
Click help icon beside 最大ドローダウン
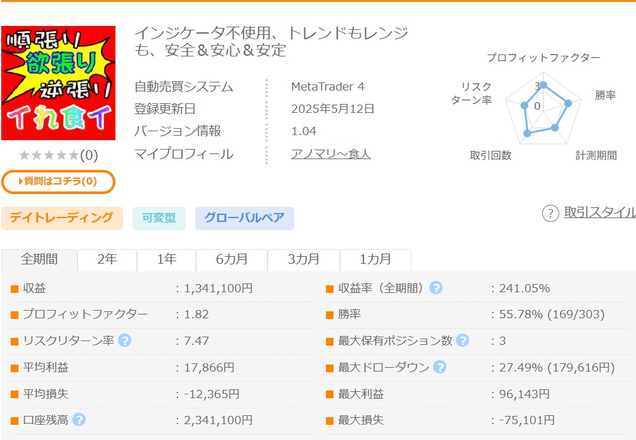point(439,367)
